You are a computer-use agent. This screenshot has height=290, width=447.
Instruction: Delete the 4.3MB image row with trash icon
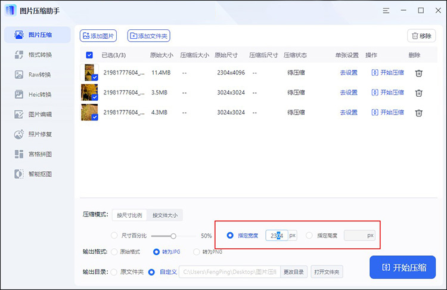pos(418,113)
